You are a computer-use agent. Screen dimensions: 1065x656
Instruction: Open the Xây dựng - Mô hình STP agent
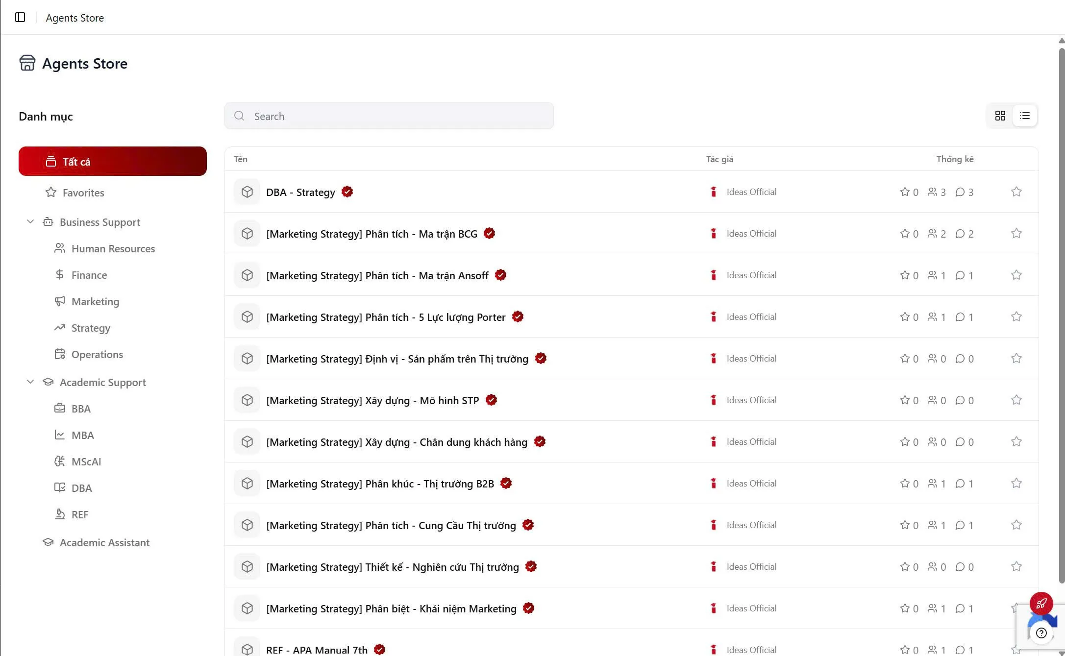pos(372,400)
